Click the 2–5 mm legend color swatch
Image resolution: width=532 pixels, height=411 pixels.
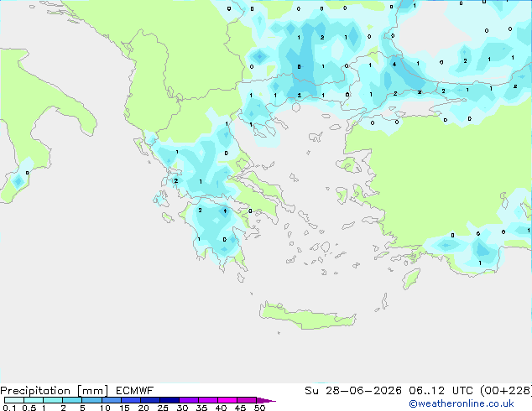(72, 400)
